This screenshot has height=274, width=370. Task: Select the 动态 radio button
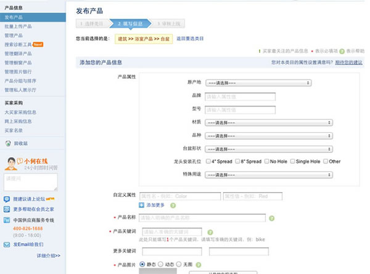pos(161,264)
